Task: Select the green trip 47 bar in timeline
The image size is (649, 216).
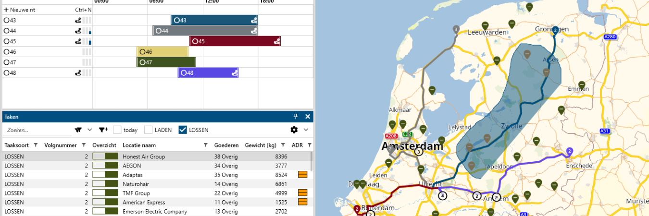Action: tap(166, 62)
